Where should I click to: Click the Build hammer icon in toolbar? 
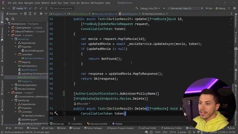tap(137, 8)
